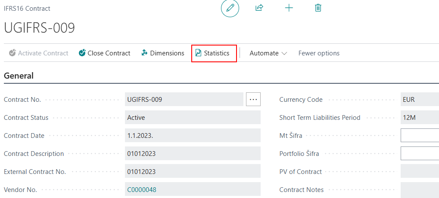The image size is (439, 198).
Task: Click the Contract Date label
Action: [24, 135]
